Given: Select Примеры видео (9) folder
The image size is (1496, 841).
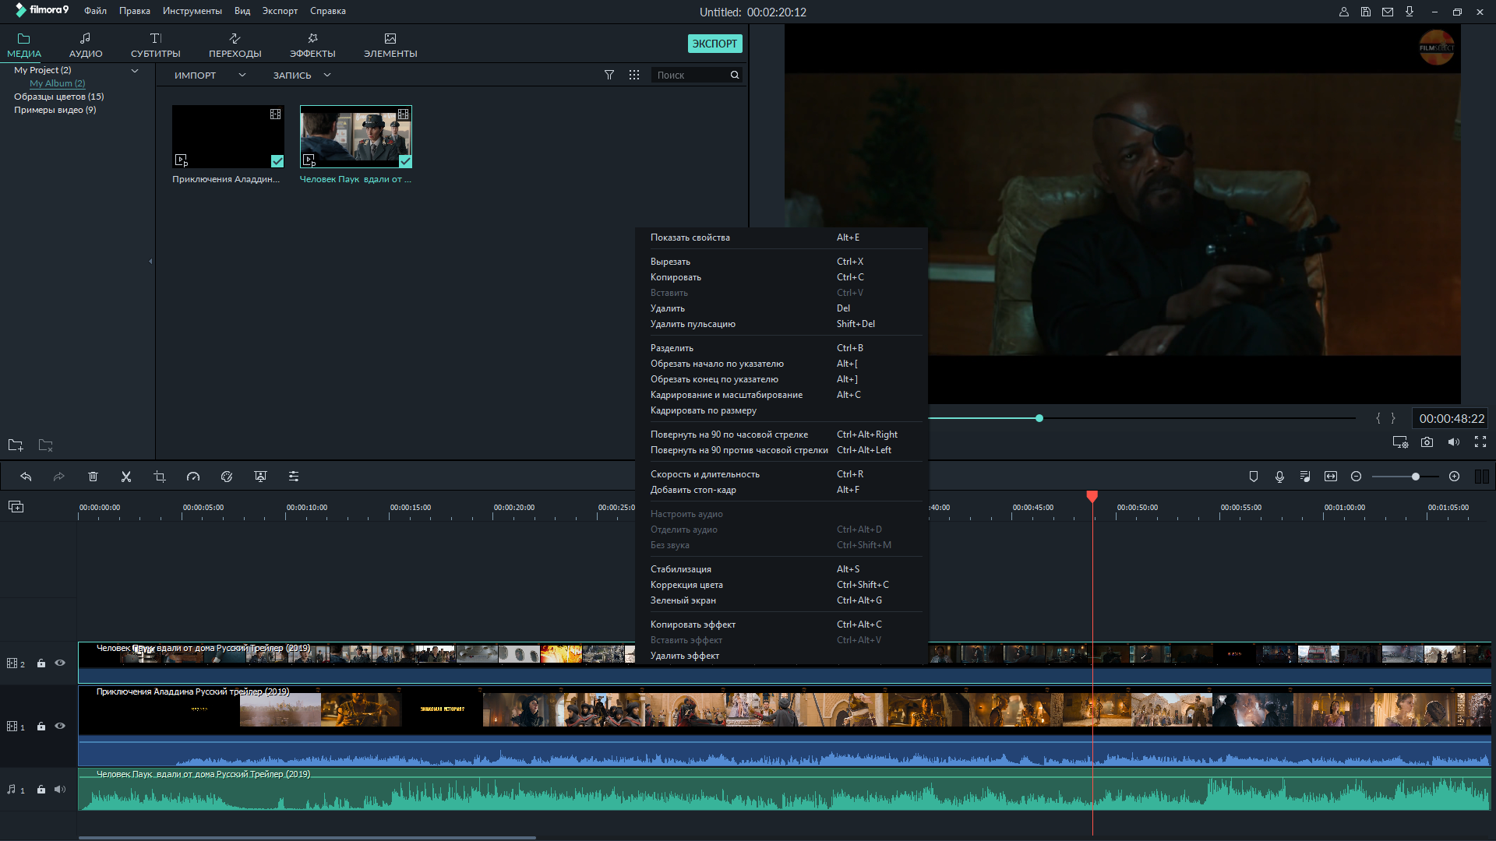Looking at the screenshot, I should [55, 110].
